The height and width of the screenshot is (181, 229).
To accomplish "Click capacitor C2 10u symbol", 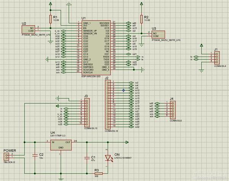I will pyautogui.click(x=35, y=155).
